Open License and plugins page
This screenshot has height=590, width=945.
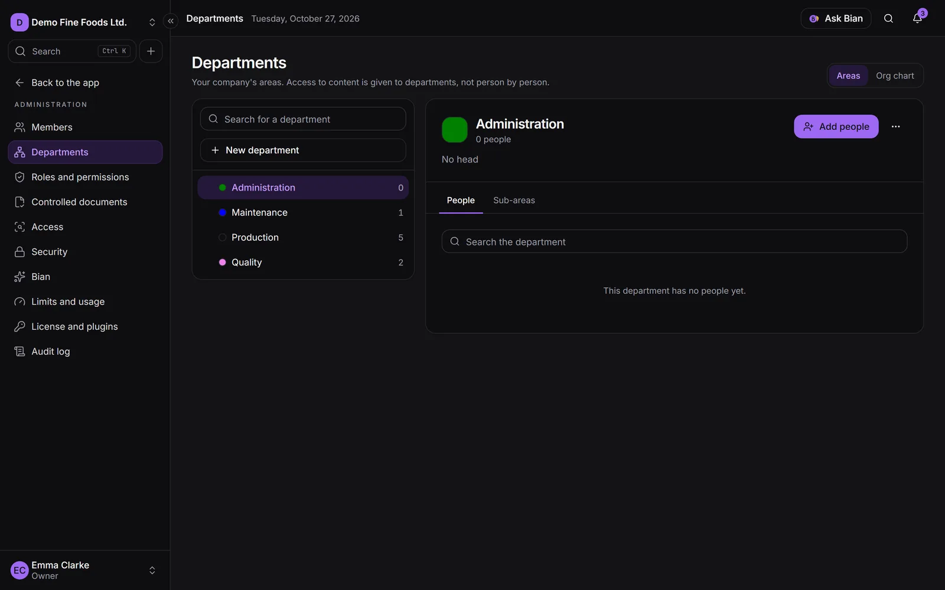coord(85,326)
